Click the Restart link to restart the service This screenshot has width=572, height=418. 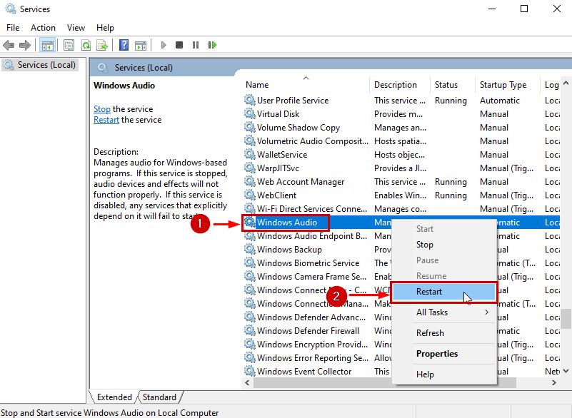106,120
